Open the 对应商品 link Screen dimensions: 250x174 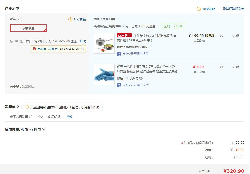coord(79,20)
